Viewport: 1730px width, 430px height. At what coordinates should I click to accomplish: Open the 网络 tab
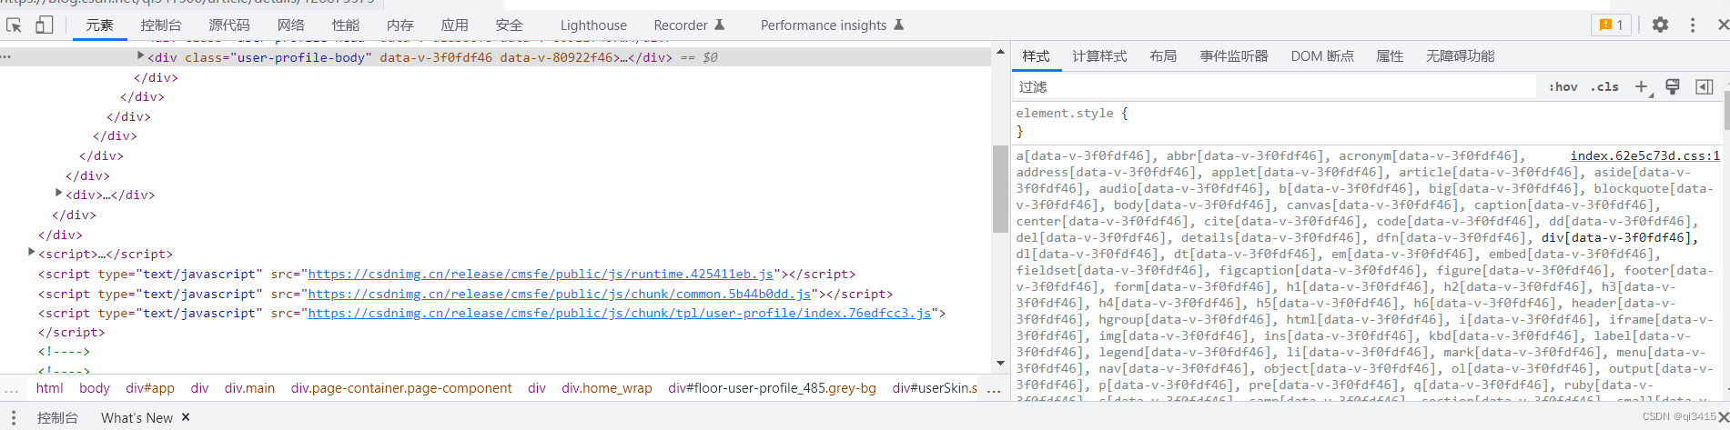point(291,25)
